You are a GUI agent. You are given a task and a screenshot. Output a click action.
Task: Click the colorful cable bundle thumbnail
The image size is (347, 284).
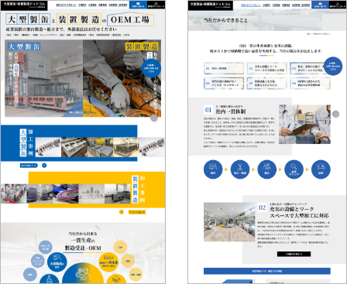point(66,193)
